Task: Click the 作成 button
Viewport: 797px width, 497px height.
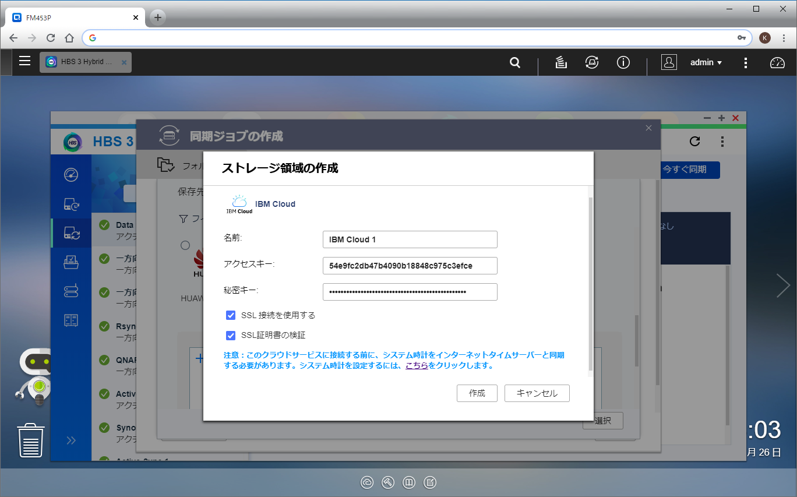Action: (x=477, y=393)
